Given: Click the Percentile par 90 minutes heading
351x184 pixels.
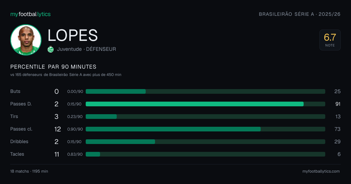Looking at the screenshot, I should tap(53, 67).
